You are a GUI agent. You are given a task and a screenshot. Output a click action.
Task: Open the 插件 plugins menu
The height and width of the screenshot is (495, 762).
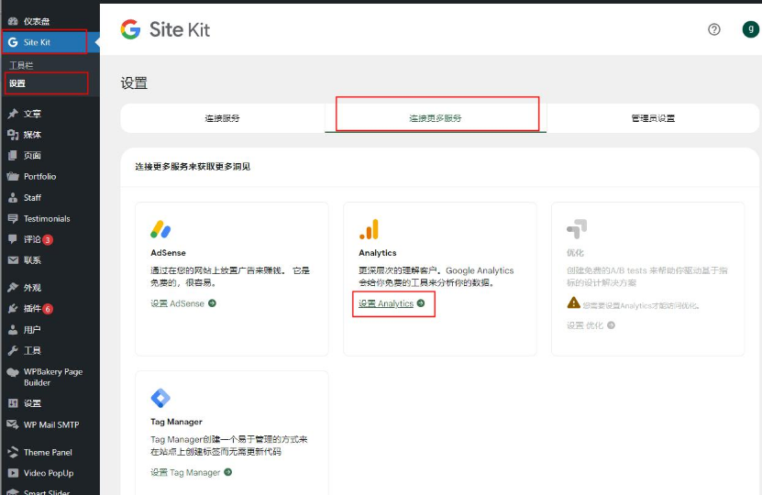coord(32,309)
